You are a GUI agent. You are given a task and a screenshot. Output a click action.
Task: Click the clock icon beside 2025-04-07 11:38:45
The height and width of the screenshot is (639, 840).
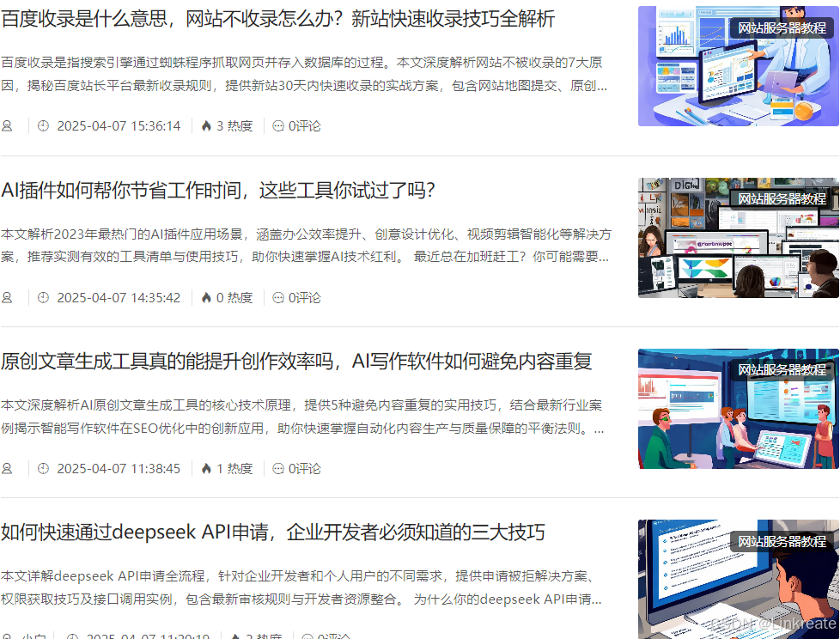pos(44,469)
